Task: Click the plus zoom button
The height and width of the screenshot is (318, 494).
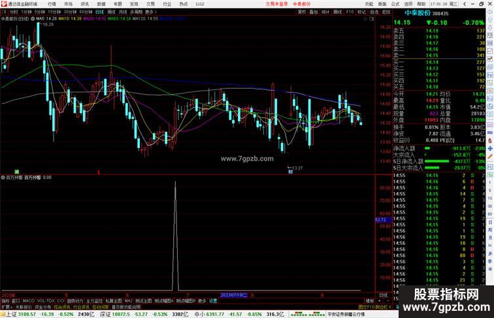Action: coord(380,301)
